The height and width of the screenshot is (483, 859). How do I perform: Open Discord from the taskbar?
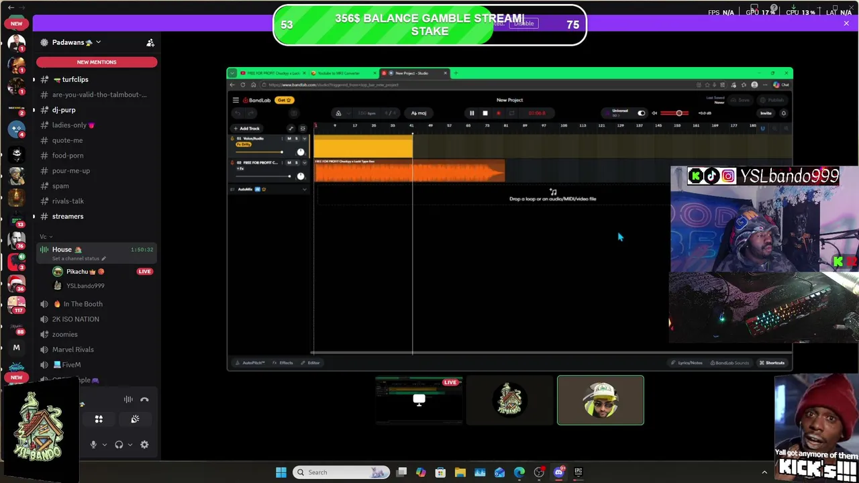[558, 472]
